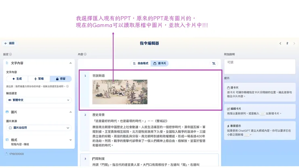This screenshot has height=168, width=299.
Task: Click the 專家提示 tip card
Action: 260,130
